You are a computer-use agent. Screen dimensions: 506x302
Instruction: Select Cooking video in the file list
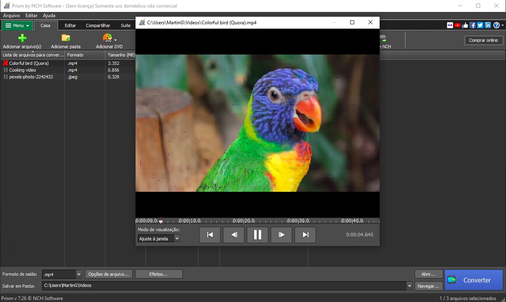[23, 70]
